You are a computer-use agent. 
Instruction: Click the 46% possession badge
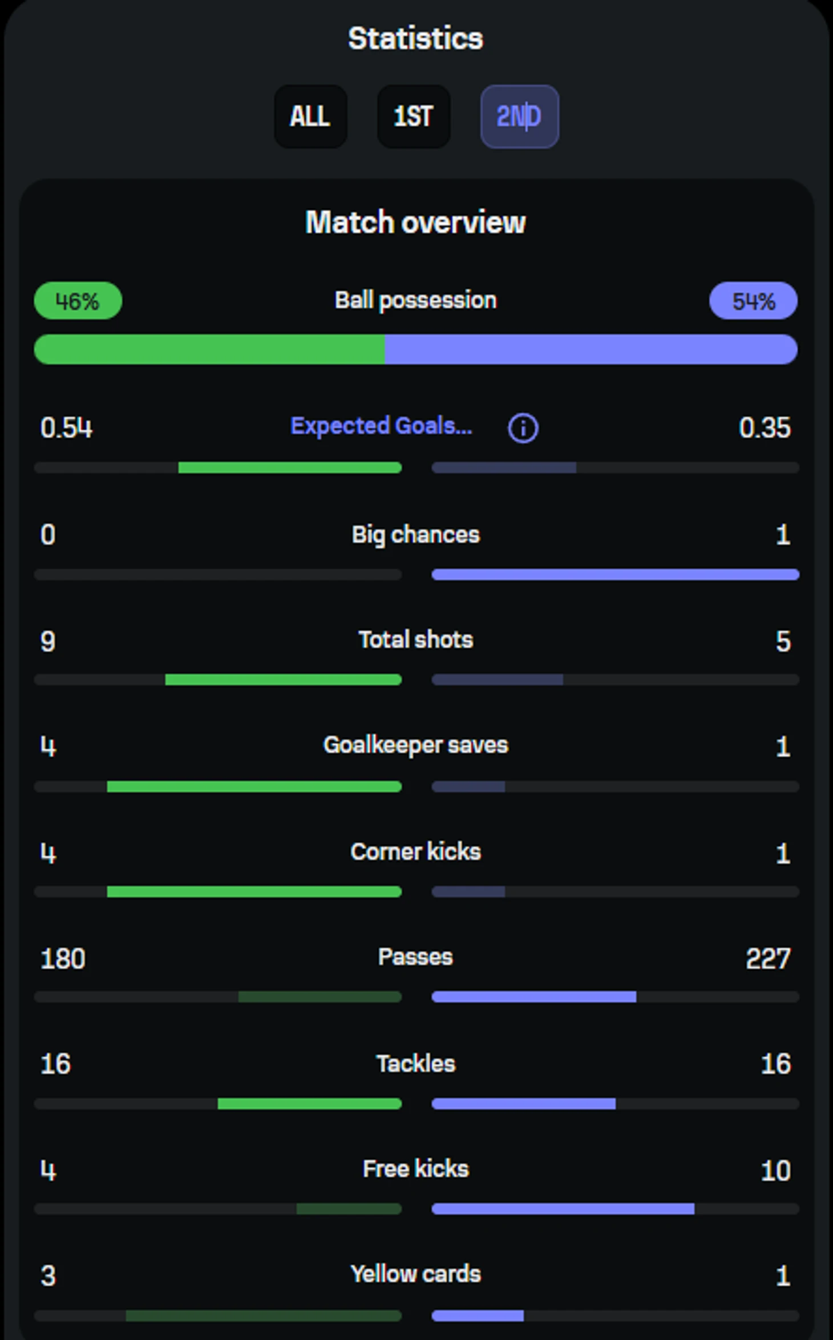pyautogui.click(x=78, y=301)
